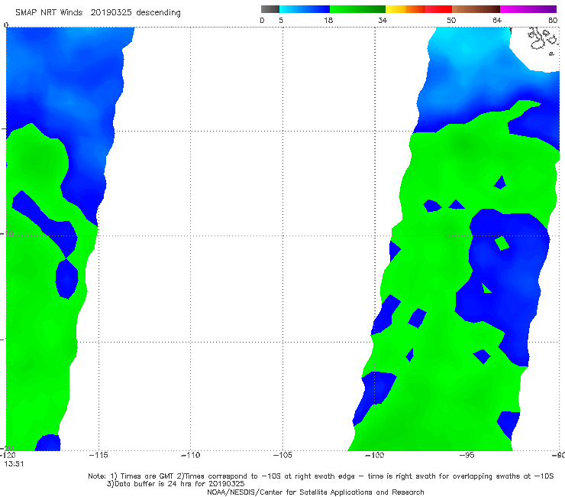Click the color bar label "5"
The height and width of the screenshot is (497, 565).
tap(281, 21)
